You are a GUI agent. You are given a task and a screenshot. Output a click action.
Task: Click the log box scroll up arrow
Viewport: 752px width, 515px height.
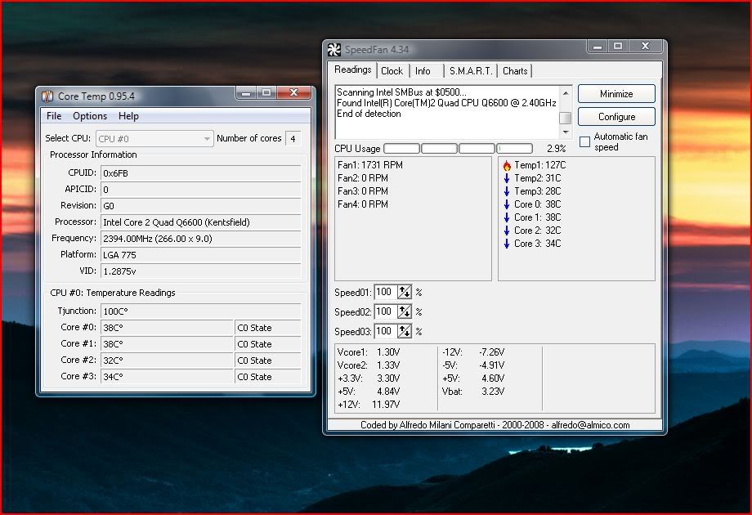click(x=566, y=93)
